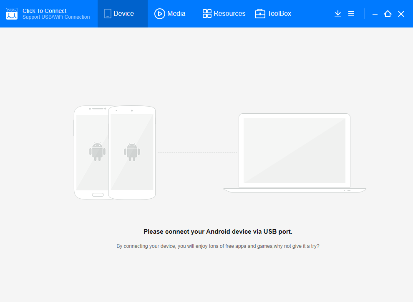Go to the ToolBox tab
Image resolution: width=413 pixels, height=302 pixels.
coord(273,14)
